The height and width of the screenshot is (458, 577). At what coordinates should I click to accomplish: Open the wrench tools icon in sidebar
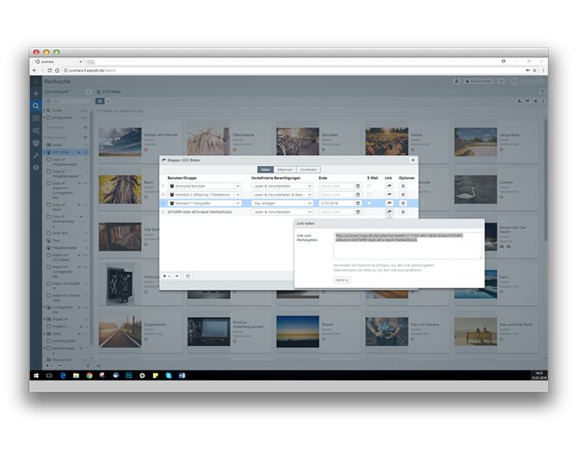35,155
